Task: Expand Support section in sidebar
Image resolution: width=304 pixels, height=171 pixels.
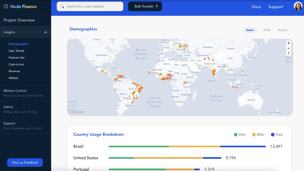Action: [25, 126]
